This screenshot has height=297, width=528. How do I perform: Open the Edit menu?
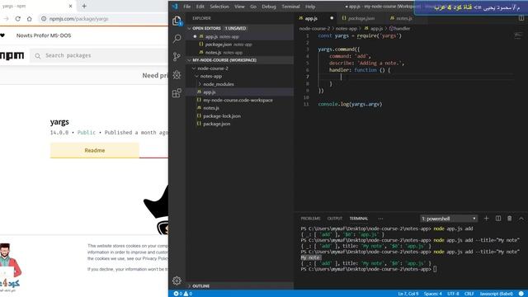200,7
